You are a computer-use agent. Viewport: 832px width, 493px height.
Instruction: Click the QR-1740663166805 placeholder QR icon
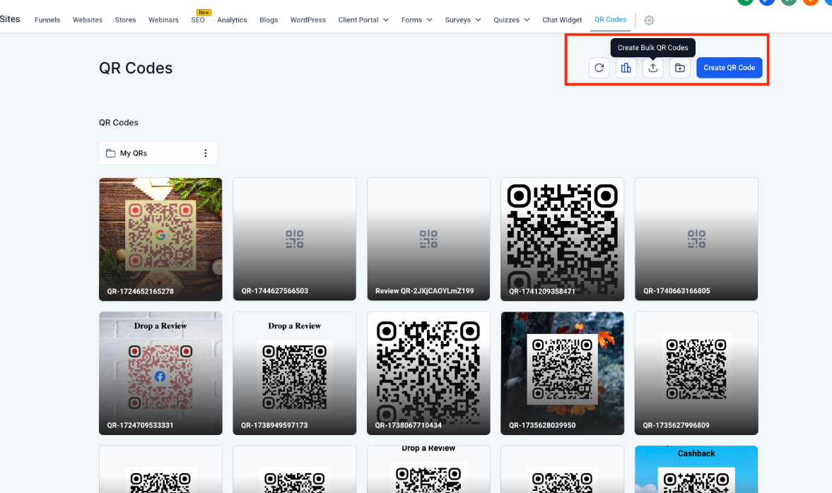pos(696,239)
